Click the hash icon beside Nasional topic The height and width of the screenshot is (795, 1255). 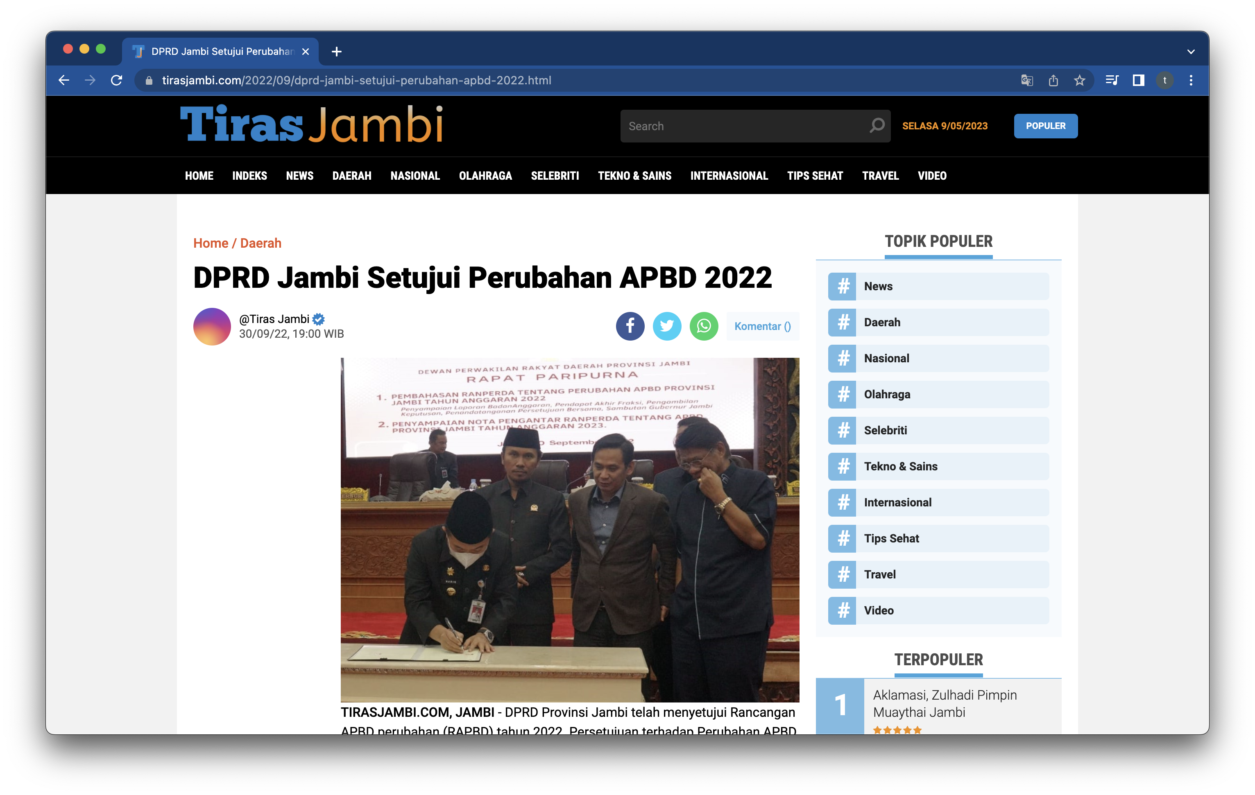pyautogui.click(x=842, y=358)
